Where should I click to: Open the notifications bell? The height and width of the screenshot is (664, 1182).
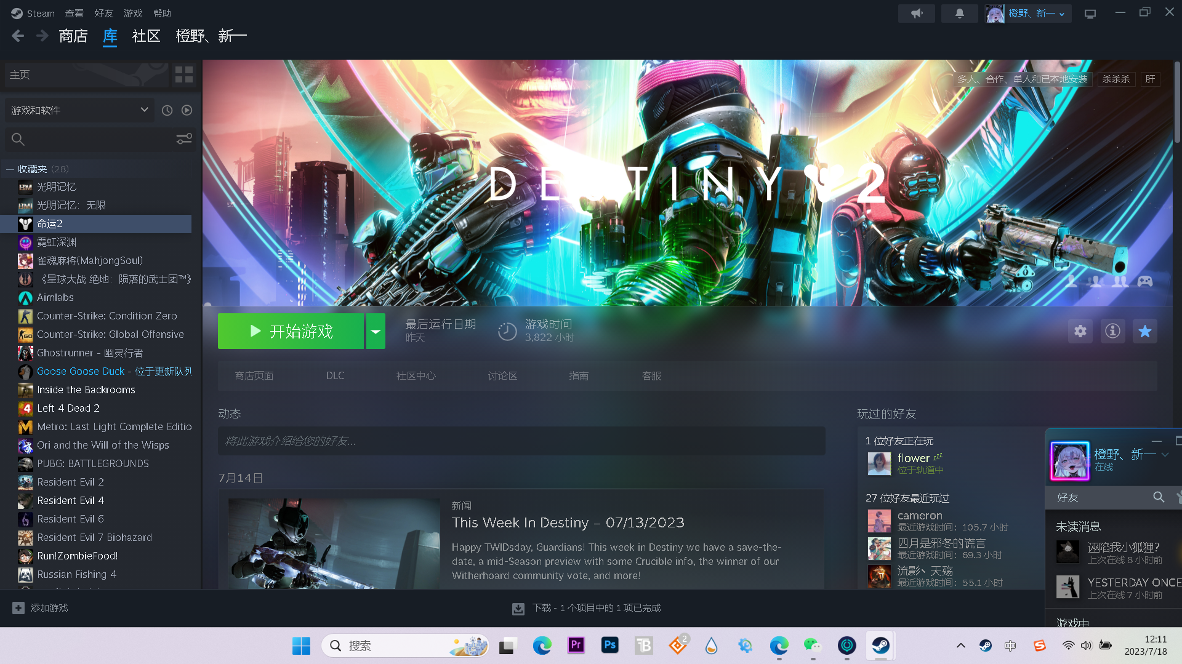tap(959, 14)
